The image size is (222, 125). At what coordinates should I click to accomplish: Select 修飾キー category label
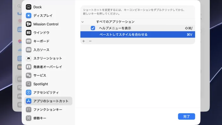coord(40,118)
